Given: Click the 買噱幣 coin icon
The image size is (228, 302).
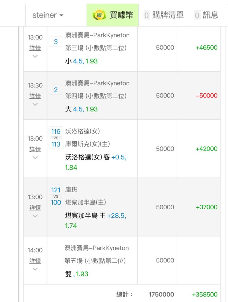Looking at the screenshot, I should point(99,15).
